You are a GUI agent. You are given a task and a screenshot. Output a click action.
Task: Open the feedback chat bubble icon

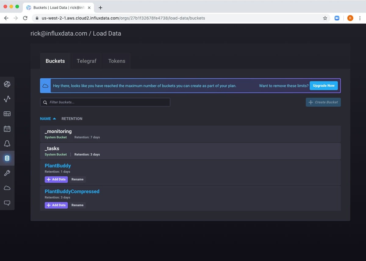point(7,203)
